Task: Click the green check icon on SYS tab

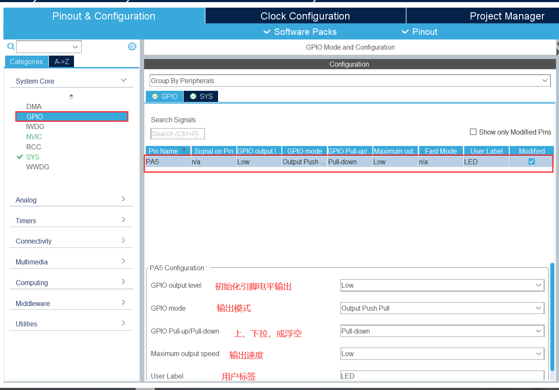Action: click(193, 96)
